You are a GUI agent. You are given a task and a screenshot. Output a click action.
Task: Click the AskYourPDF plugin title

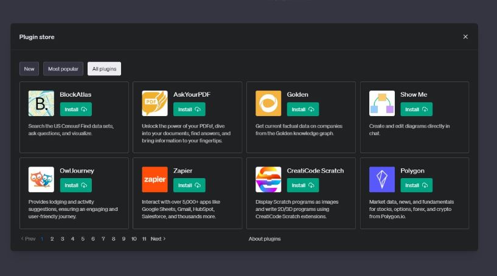[192, 94]
